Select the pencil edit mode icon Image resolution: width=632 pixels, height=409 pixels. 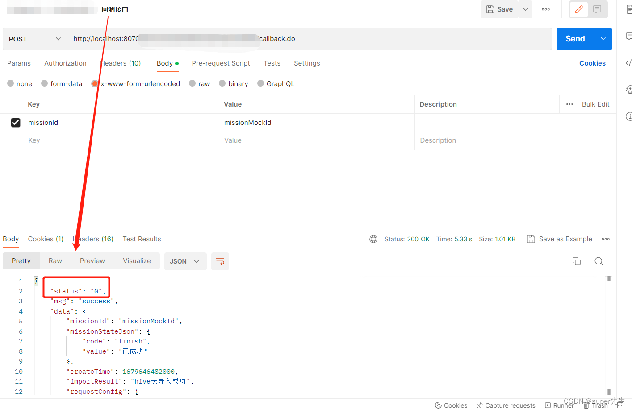579,9
